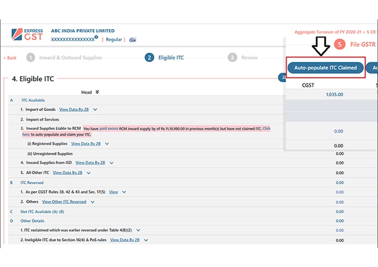Click the step 3 circle for Review

click(232, 58)
